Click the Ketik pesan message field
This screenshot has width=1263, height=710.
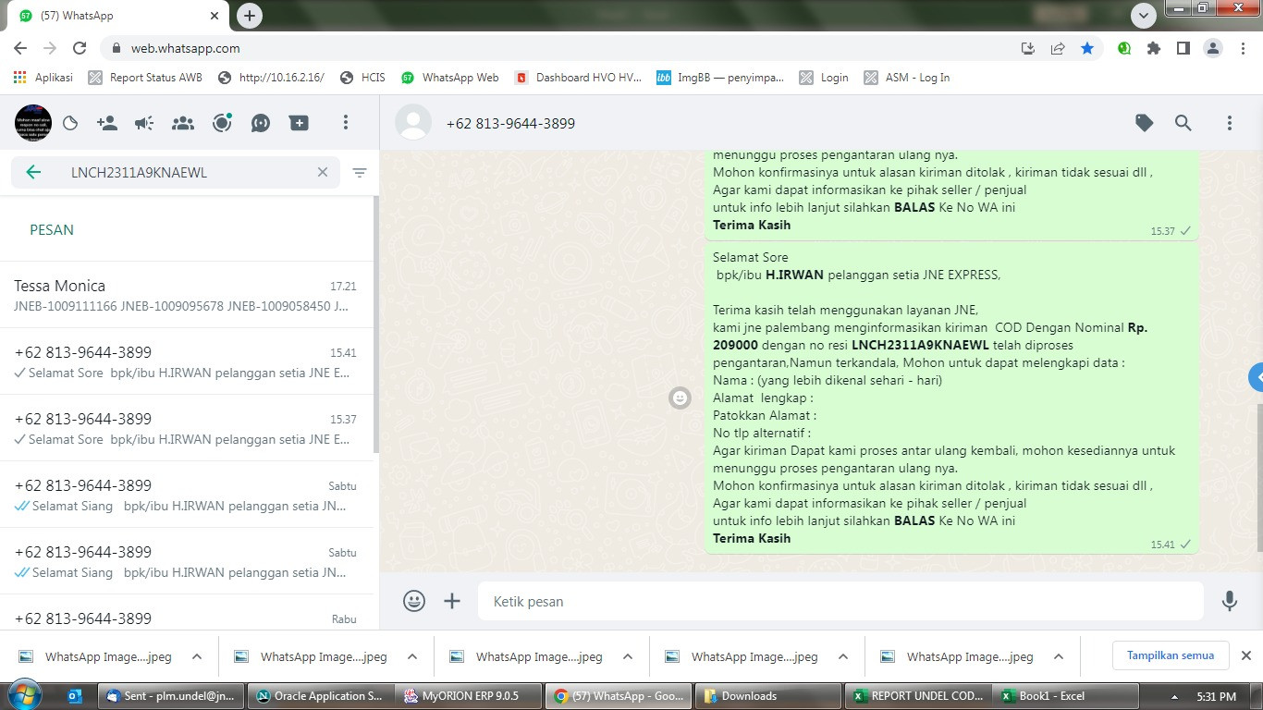click(840, 601)
